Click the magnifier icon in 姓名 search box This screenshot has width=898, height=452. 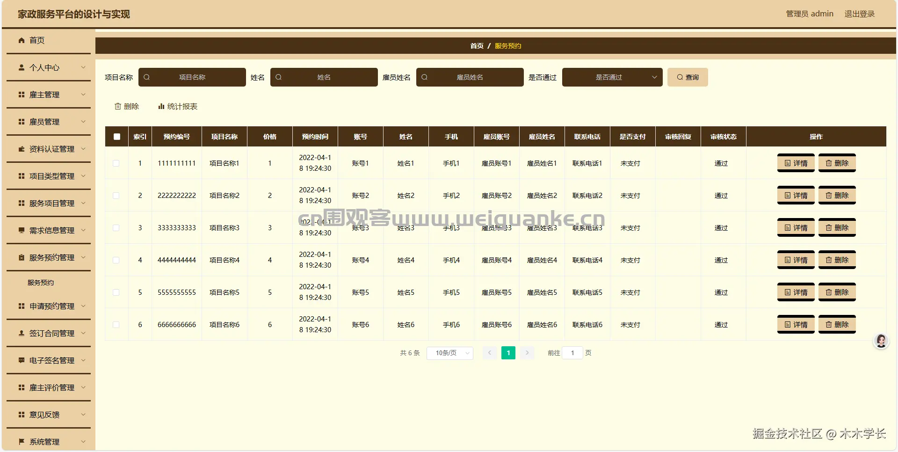[279, 77]
